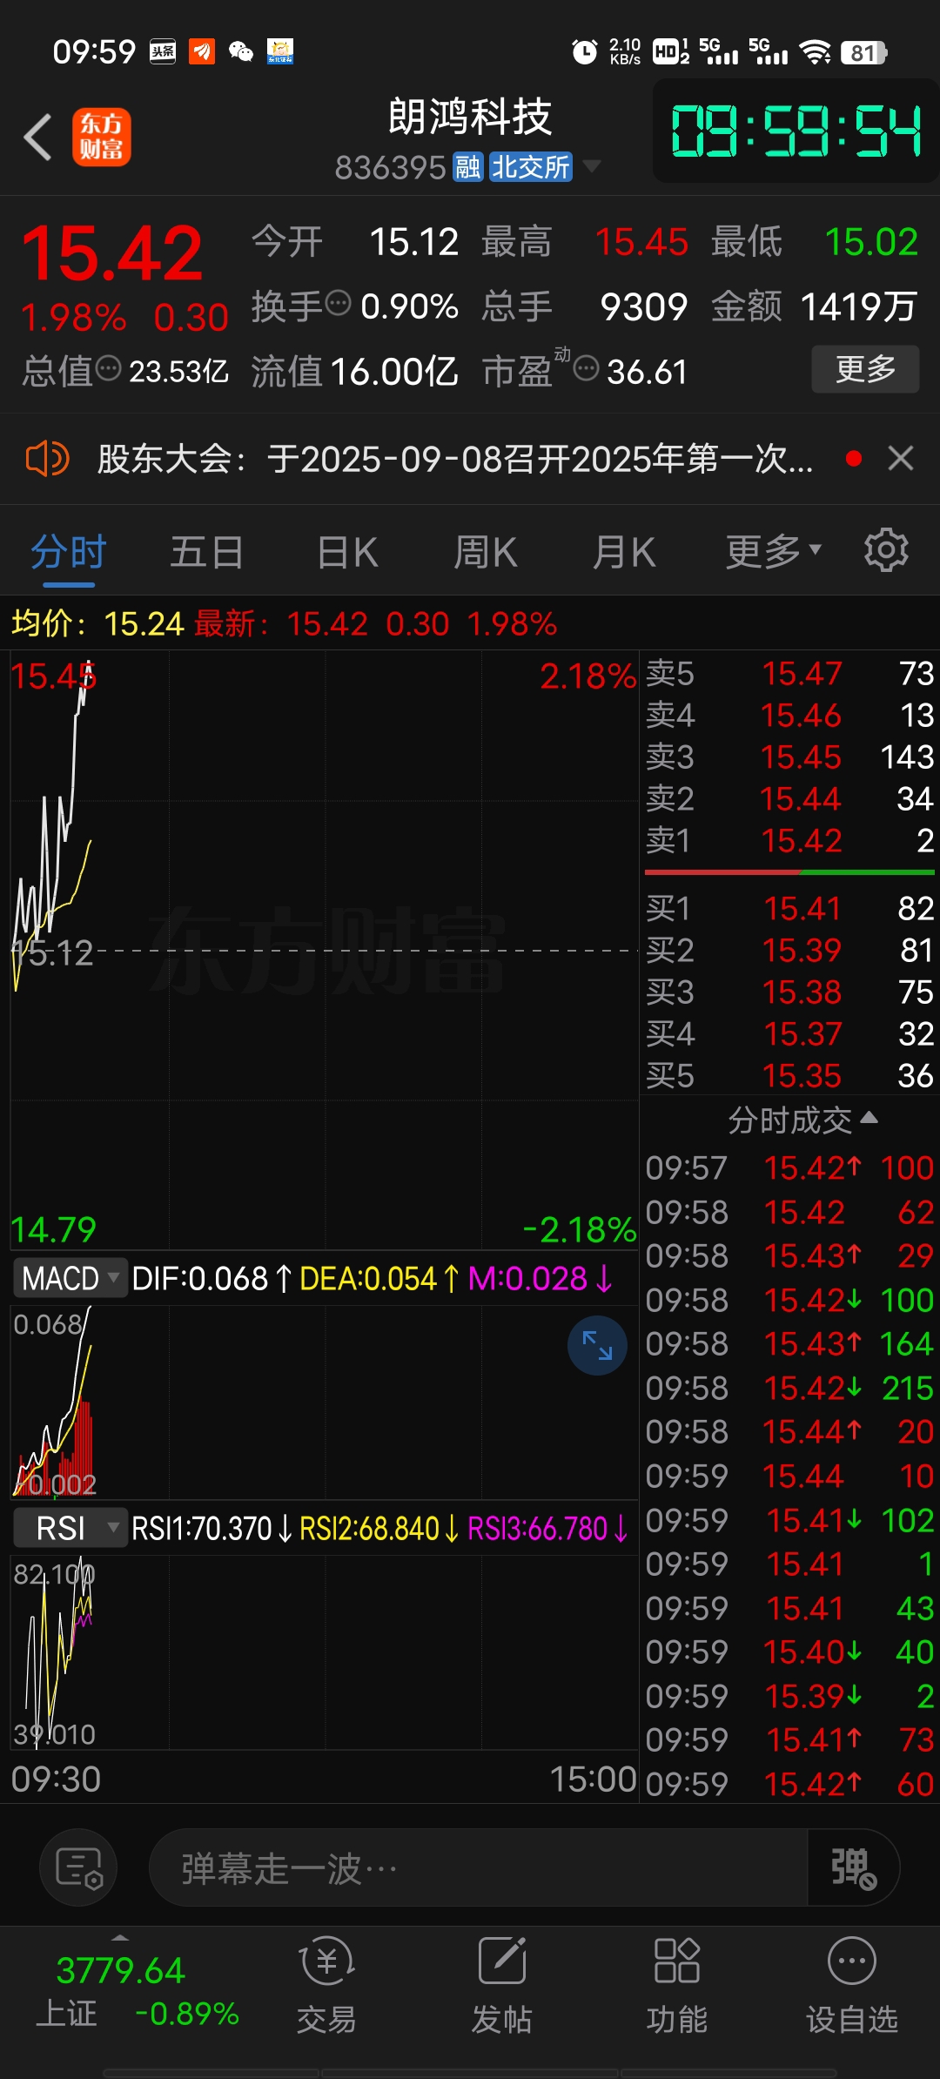This screenshot has width=940, height=2079.
Task: Expand the 上证 index panel
Action: coord(120,1936)
